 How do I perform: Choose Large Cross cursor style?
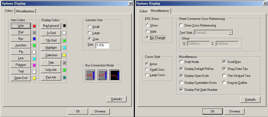point(147,75)
